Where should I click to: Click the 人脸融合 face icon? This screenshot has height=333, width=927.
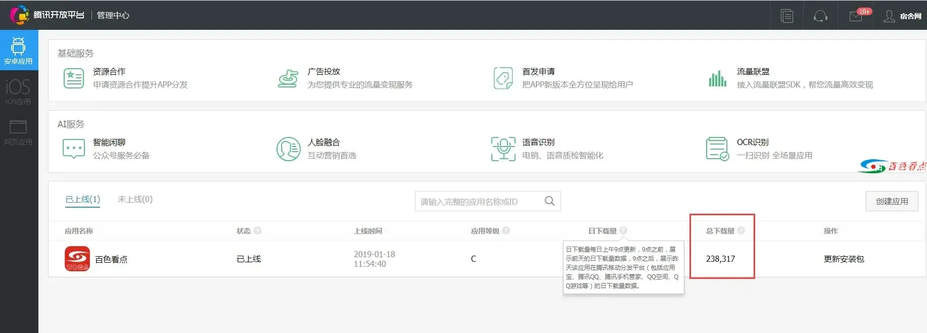click(x=288, y=149)
